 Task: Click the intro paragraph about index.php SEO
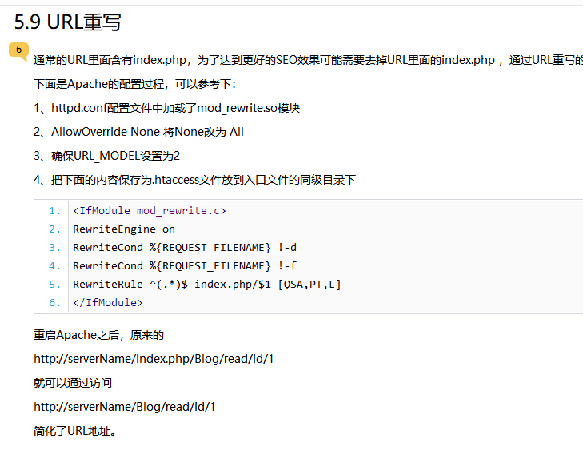pyautogui.click(x=304, y=61)
